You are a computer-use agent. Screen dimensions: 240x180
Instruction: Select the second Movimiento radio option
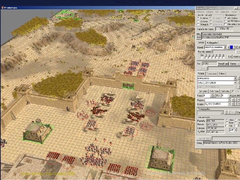(226, 21)
